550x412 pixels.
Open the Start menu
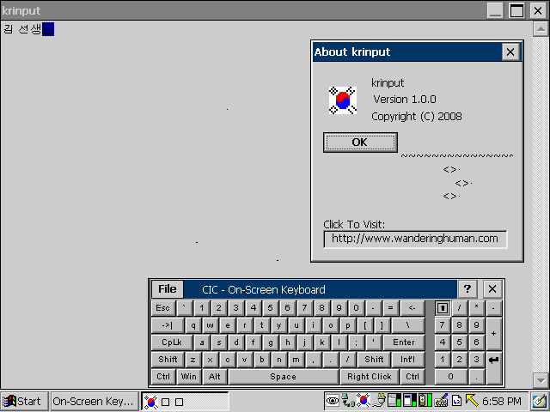24,401
